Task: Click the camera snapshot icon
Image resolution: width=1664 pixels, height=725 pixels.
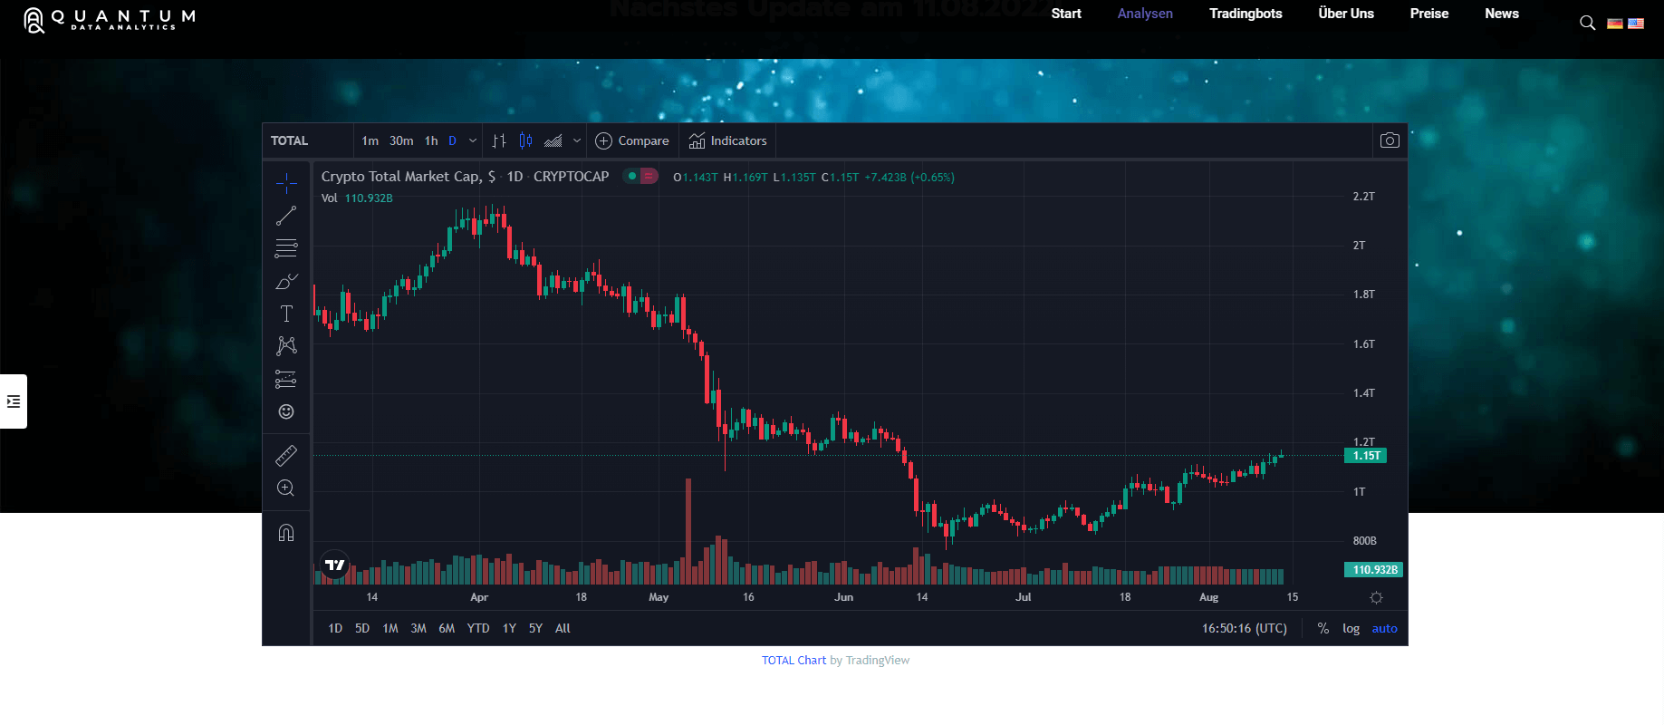Action: pos(1389,140)
